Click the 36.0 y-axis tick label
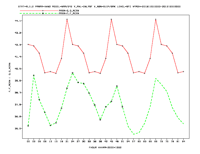The height and width of the screenshot is (154, 200). point(18,129)
